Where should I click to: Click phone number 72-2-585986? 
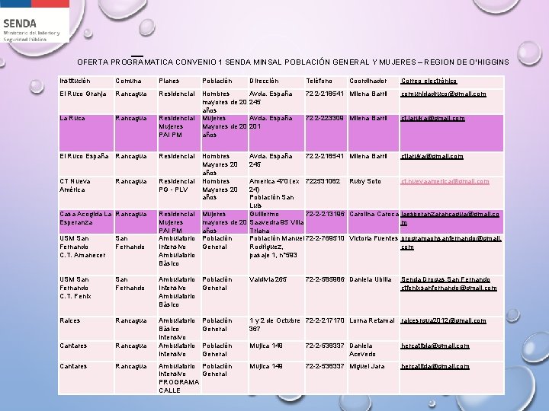(x=326, y=279)
